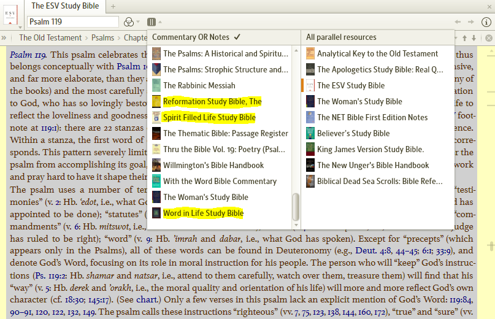Open the visual filters three-circles icon
The image size is (495, 319).
(x=128, y=22)
